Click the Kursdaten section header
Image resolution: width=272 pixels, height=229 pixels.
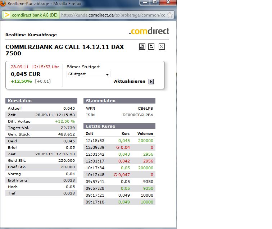click(41, 101)
